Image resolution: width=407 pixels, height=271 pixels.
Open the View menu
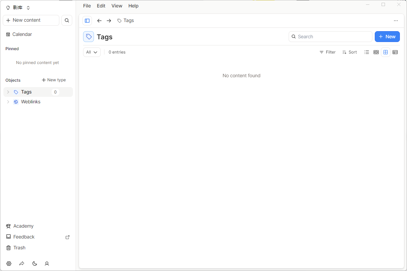(x=117, y=6)
